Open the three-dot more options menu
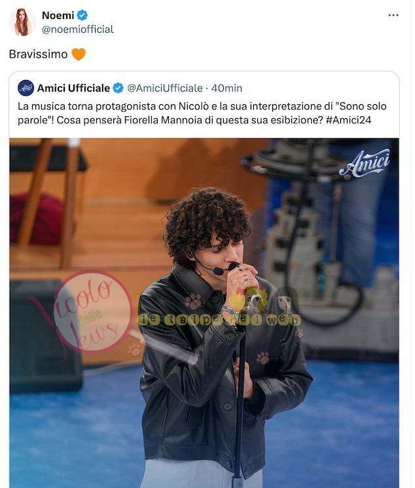This screenshot has height=488, width=415. pyautogui.click(x=393, y=15)
